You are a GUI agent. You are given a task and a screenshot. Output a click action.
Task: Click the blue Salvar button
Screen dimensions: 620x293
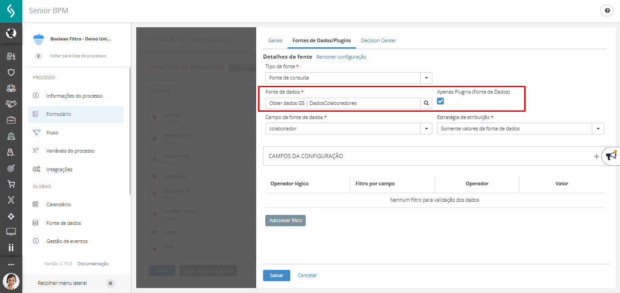click(x=276, y=275)
